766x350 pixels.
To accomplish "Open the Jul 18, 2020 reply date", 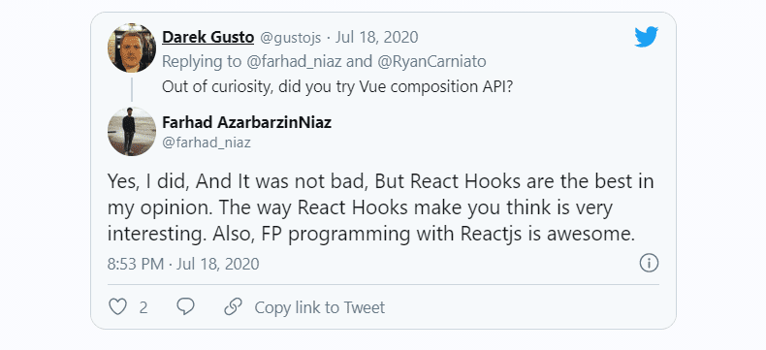I will [x=376, y=37].
